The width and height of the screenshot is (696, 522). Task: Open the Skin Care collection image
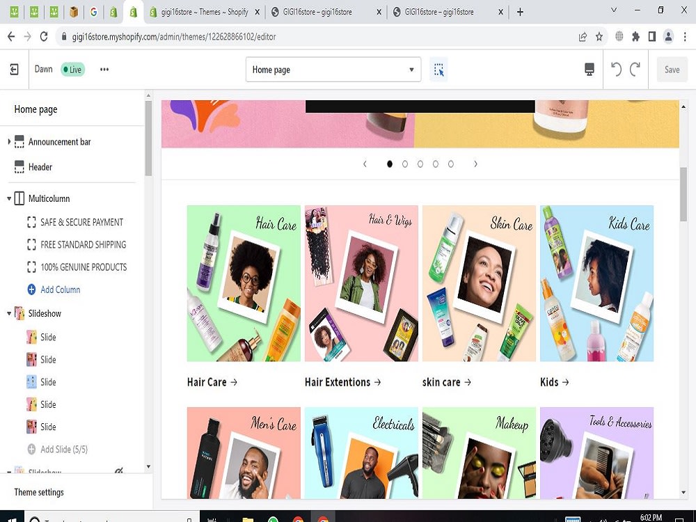479,283
